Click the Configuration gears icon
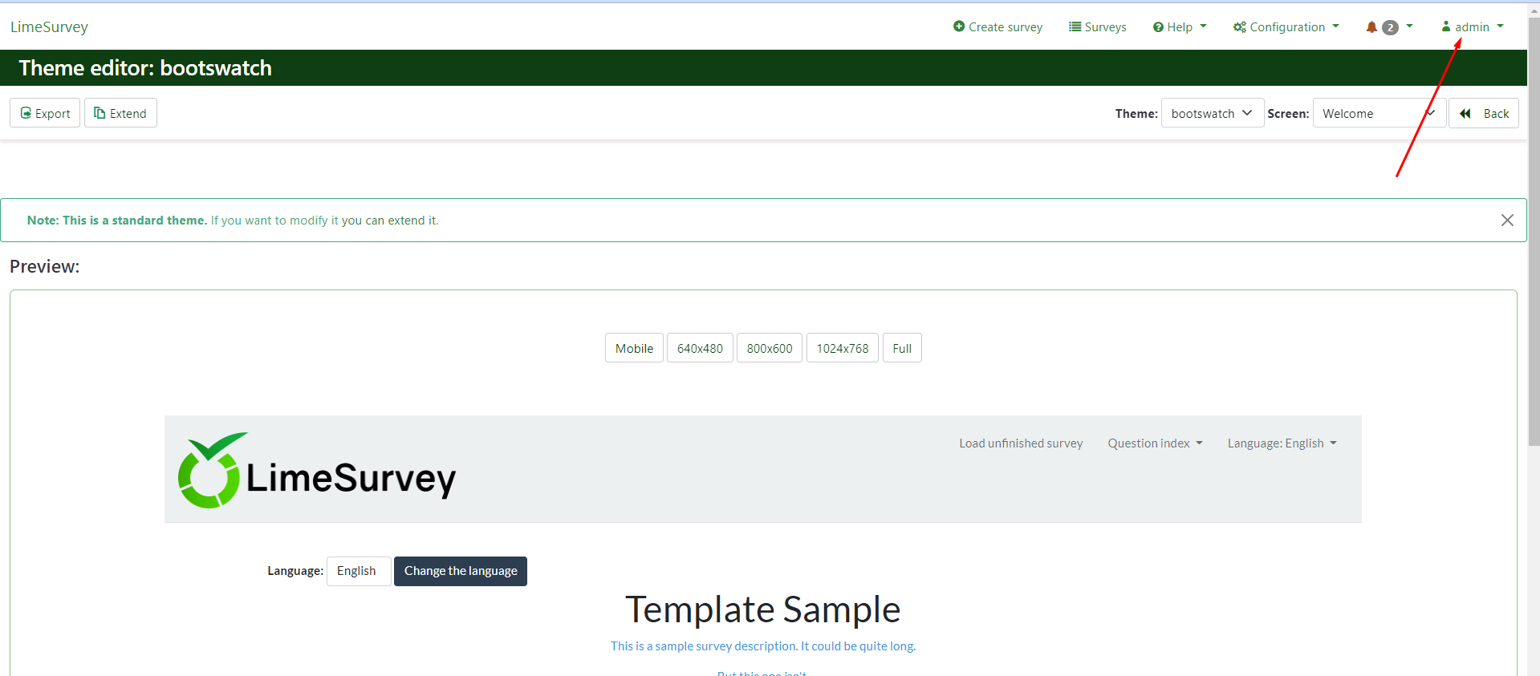 [1240, 27]
